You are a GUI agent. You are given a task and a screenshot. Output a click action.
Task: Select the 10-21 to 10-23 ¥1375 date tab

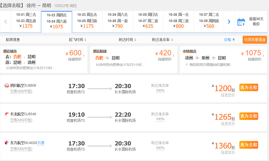click(x=26, y=21)
